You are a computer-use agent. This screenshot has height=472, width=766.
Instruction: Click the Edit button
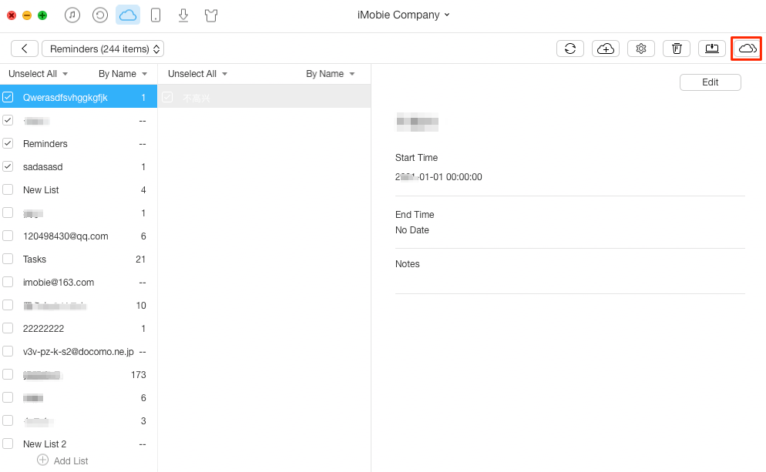point(711,82)
